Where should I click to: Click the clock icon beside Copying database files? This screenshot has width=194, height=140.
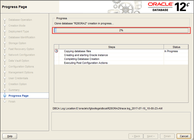[56, 51]
